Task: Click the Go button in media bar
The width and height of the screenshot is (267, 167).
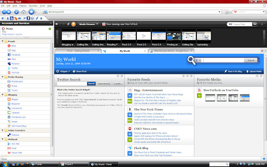Action: pyautogui.click(x=255, y=24)
